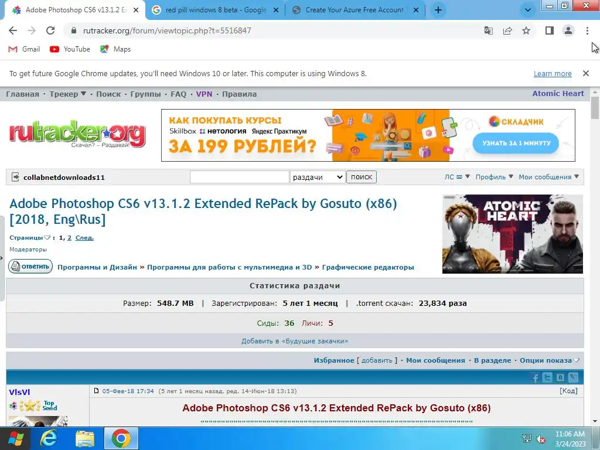Open the Главная menu item
The height and width of the screenshot is (450, 600).
coord(23,94)
